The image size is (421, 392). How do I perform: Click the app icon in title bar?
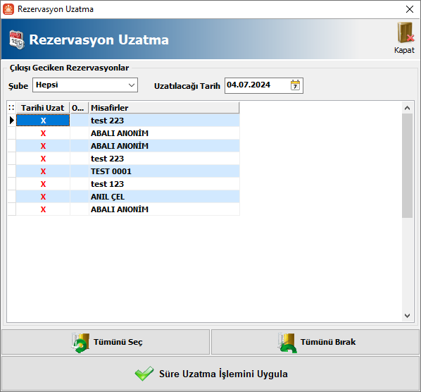point(8,9)
